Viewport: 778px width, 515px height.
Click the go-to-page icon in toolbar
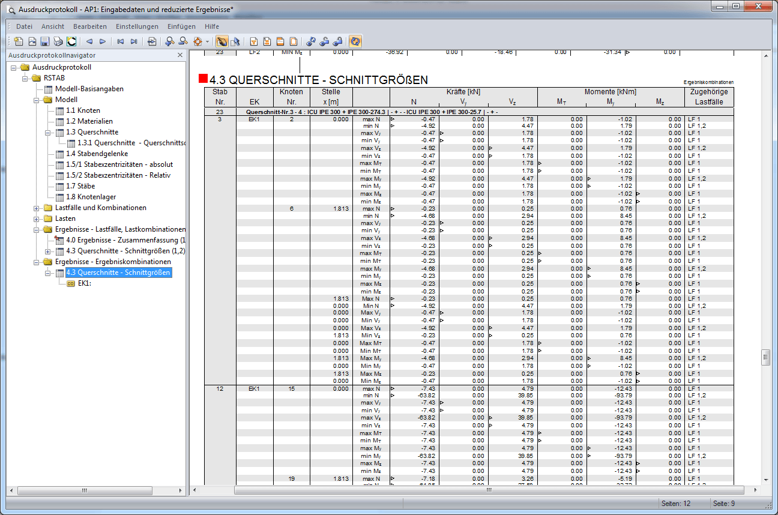(152, 41)
